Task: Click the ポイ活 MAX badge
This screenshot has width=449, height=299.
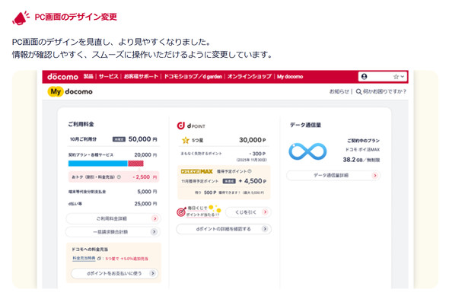Action: (197, 171)
